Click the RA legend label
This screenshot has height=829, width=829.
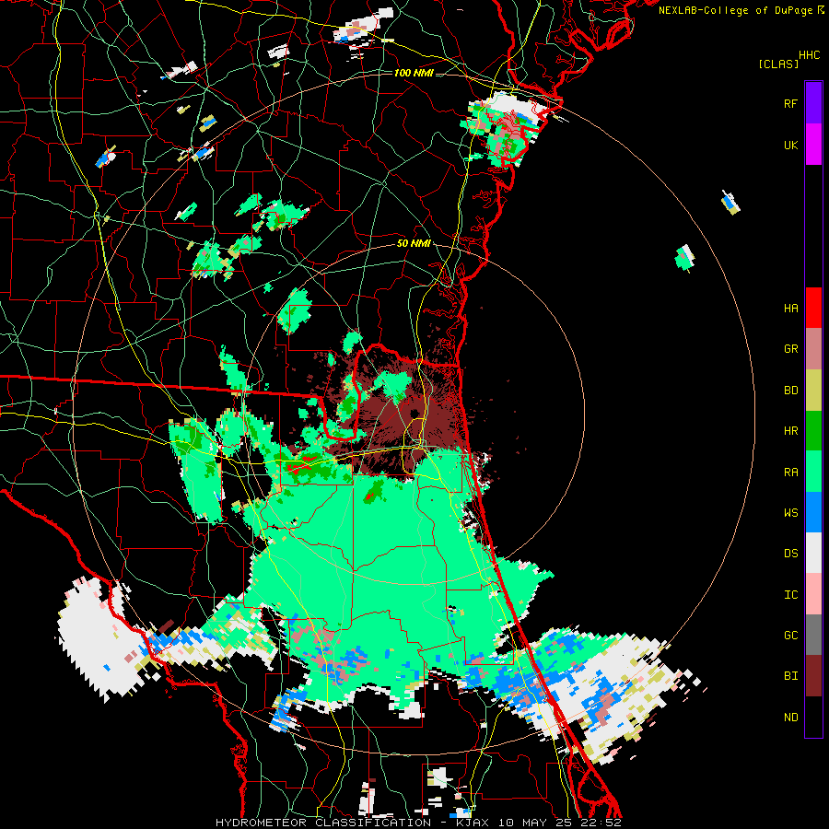[x=791, y=473]
